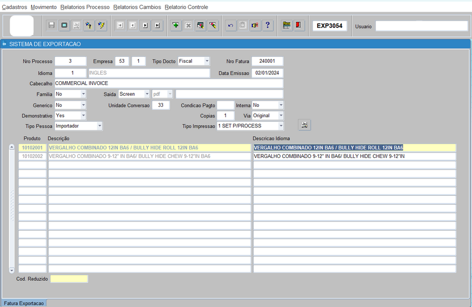Click the green plus Insert Record icon
The image size is (472, 307).
(x=175, y=26)
